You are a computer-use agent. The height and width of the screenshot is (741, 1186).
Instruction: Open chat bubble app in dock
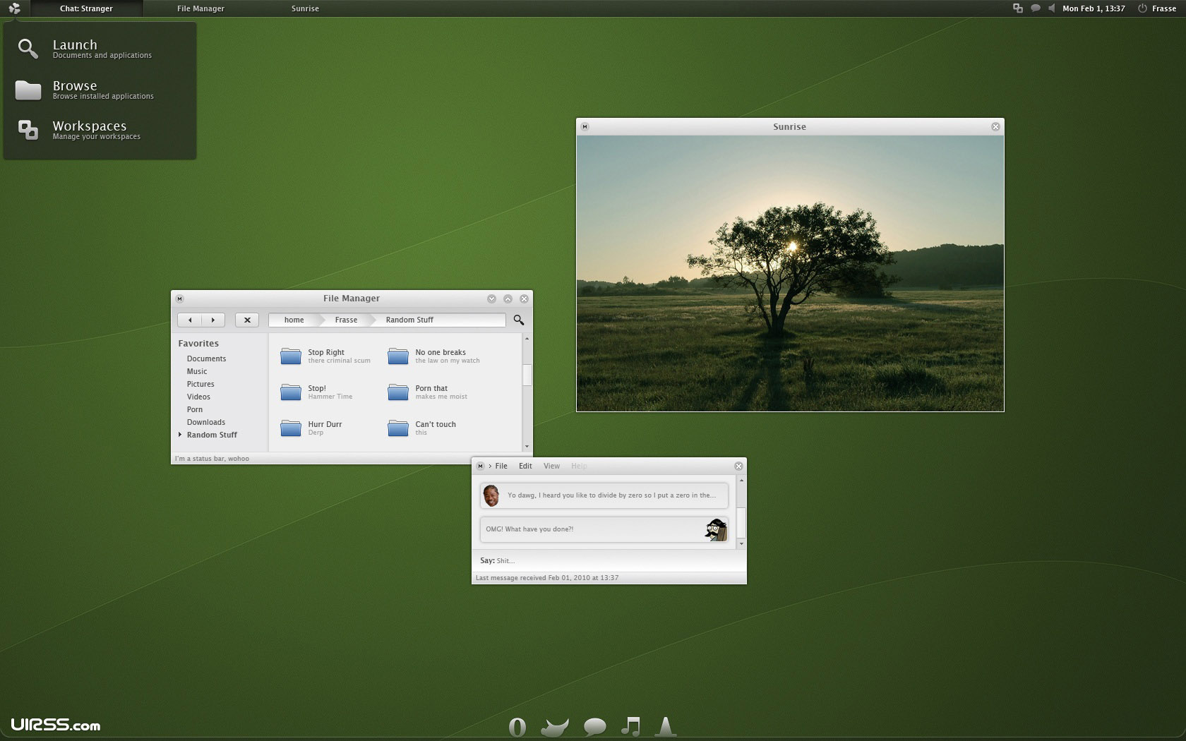[x=594, y=727]
